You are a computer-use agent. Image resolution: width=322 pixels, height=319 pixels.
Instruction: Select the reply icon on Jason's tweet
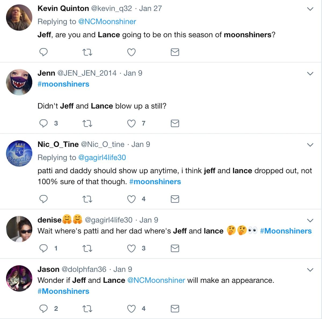pos(44,309)
